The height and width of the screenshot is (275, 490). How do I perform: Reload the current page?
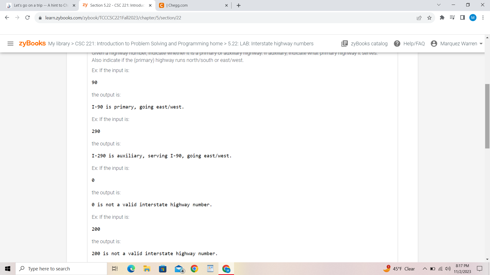pyautogui.click(x=28, y=18)
